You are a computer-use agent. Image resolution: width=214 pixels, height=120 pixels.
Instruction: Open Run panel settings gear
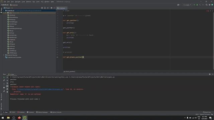pyautogui.click(x=210, y=74)
